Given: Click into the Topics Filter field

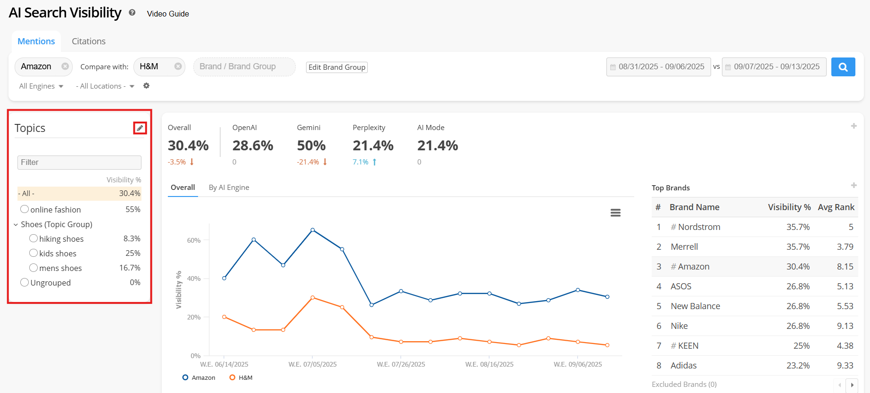Looking at the screenshot, I should (79, 163).
